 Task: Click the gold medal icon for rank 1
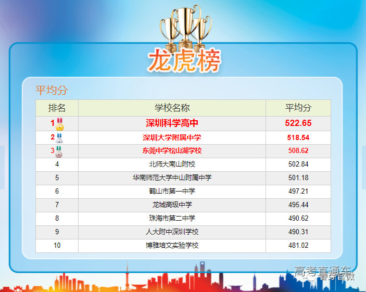[60, 124]
